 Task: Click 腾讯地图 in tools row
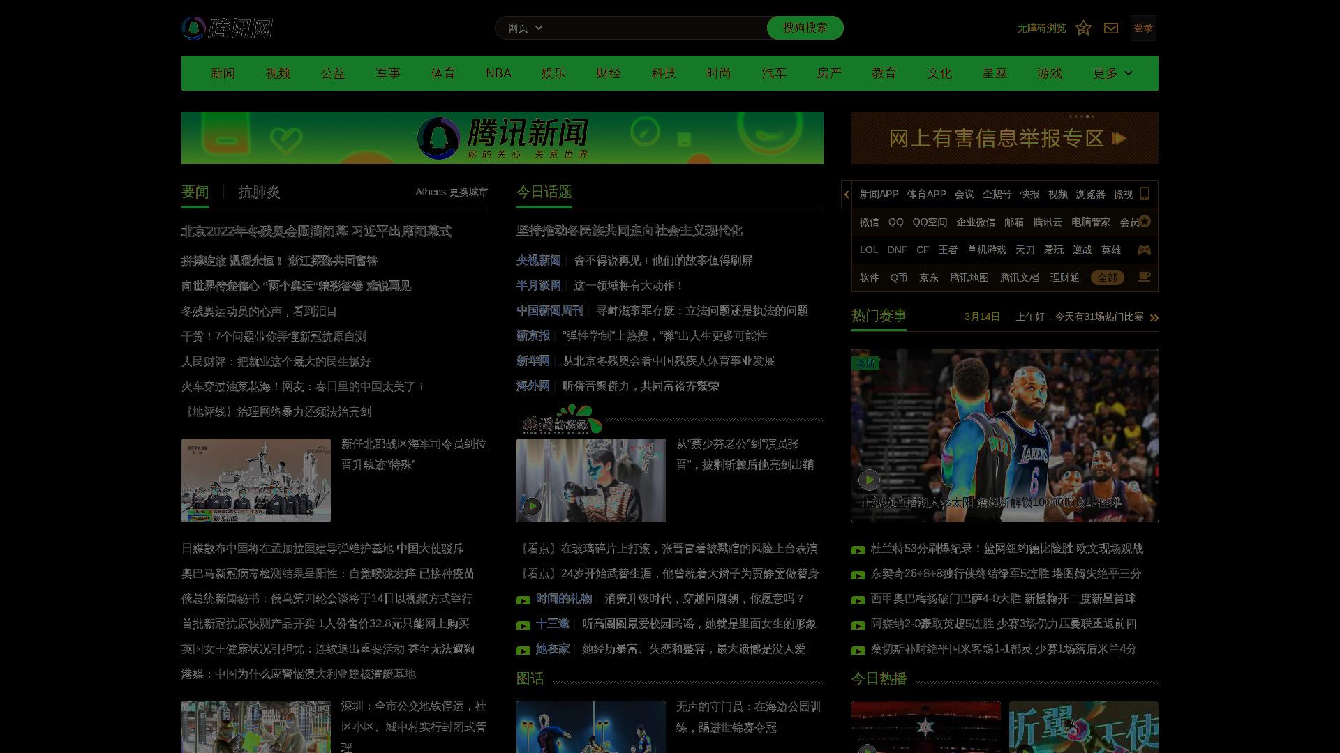(x=969, y=277)
